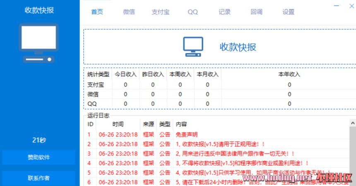The height and width of the screenshot is (186, 356).
Task: Select log row 2 about 正规用途
Action: click(x=217, y=144)
